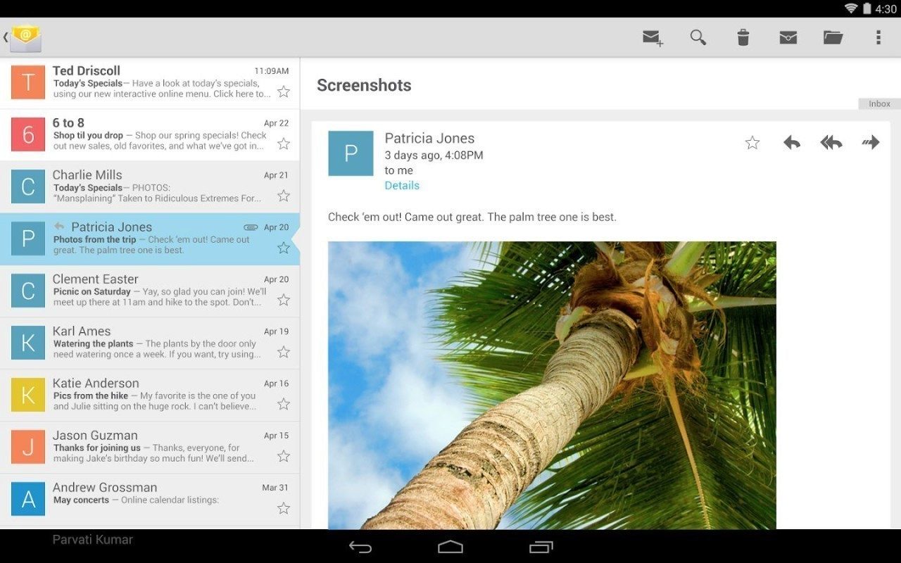Star the open Patricia Jones message header
The image size is (901, 563).
pyautogui.click(x=752, y=143)
